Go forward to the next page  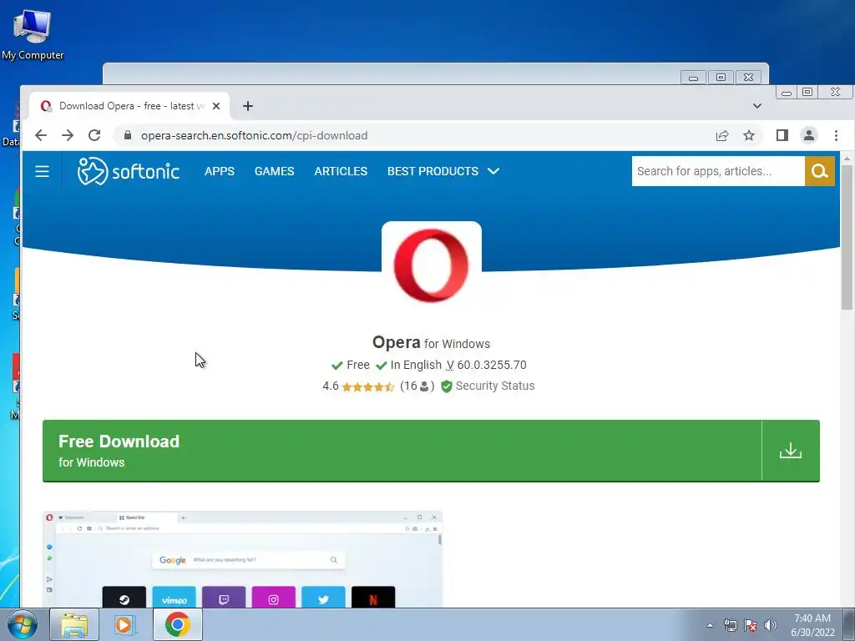(68, 135)
